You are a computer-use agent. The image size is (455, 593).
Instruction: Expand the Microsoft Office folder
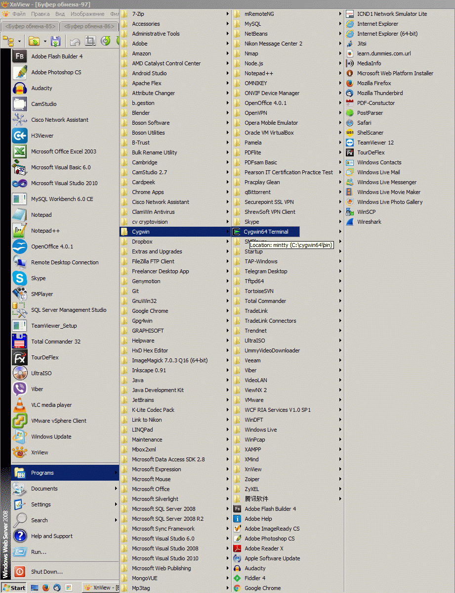tap(175, 489)
